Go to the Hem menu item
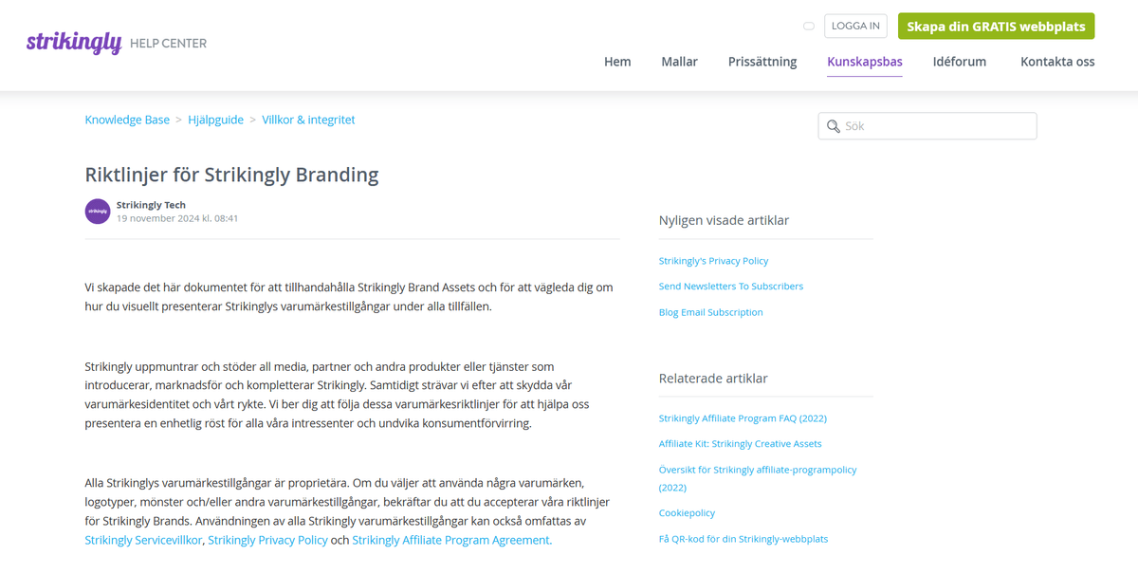The width and height of the screenshot is (1138, 574). tap(617, 62)
